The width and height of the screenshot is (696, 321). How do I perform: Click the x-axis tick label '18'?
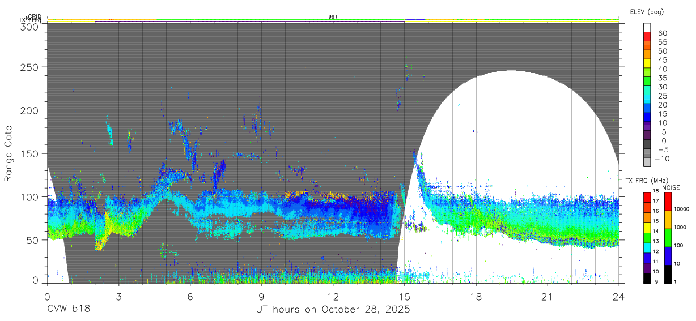[x=476, y=297]
